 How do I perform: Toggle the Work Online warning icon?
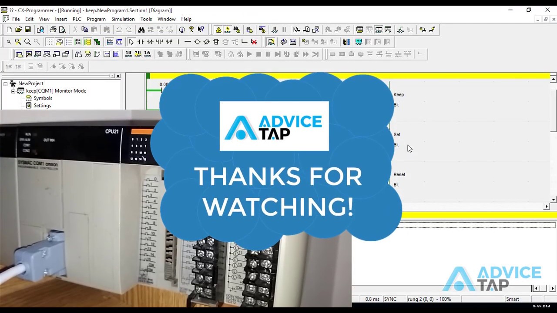click(x=218, y=30)
